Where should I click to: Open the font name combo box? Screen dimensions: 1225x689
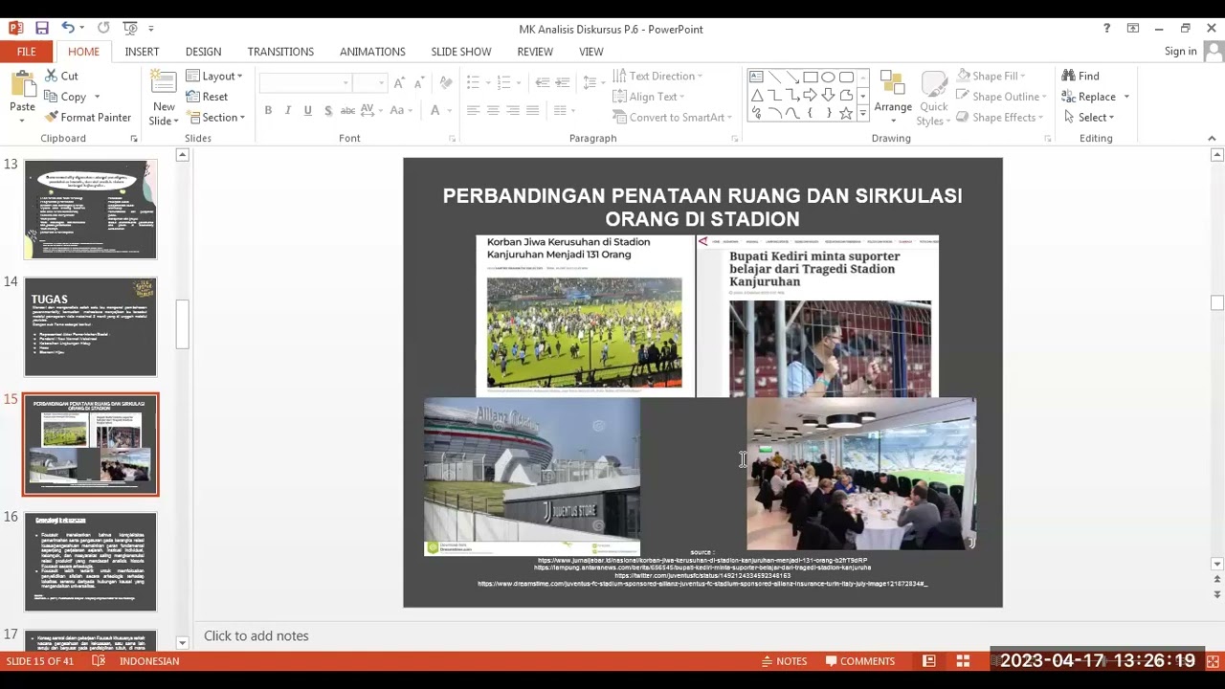coord(304,83)
